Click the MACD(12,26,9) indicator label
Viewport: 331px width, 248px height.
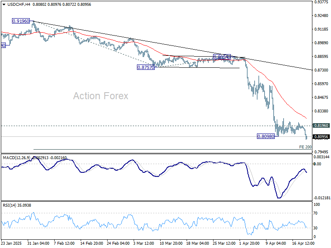pyautogui.click(x=17, y=158)
